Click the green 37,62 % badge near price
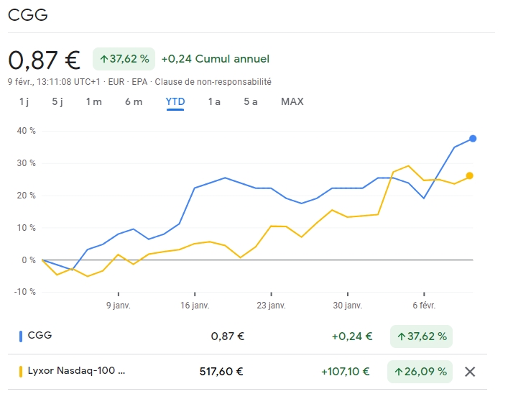 (124, 59)
